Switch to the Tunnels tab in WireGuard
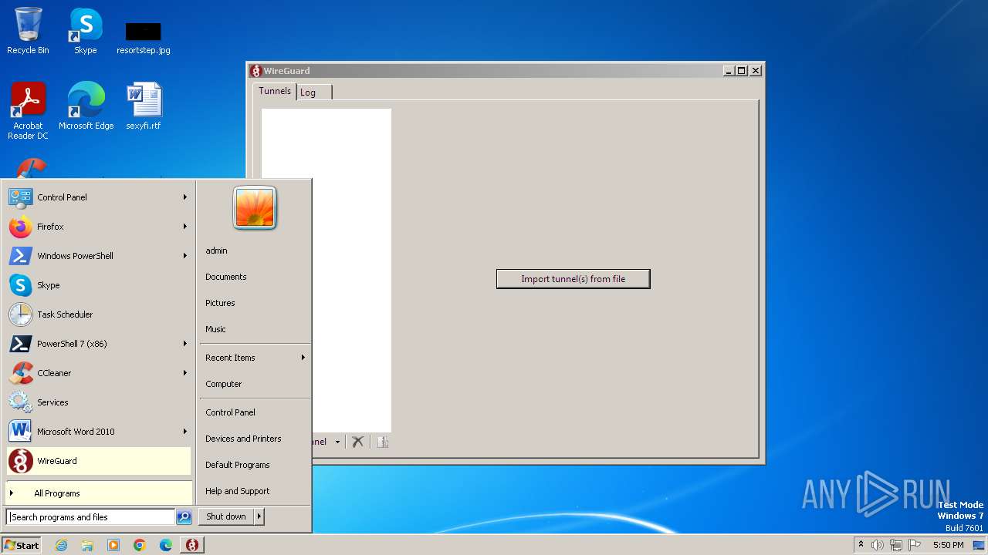The image size is (988, 555). tap(275, 91)
